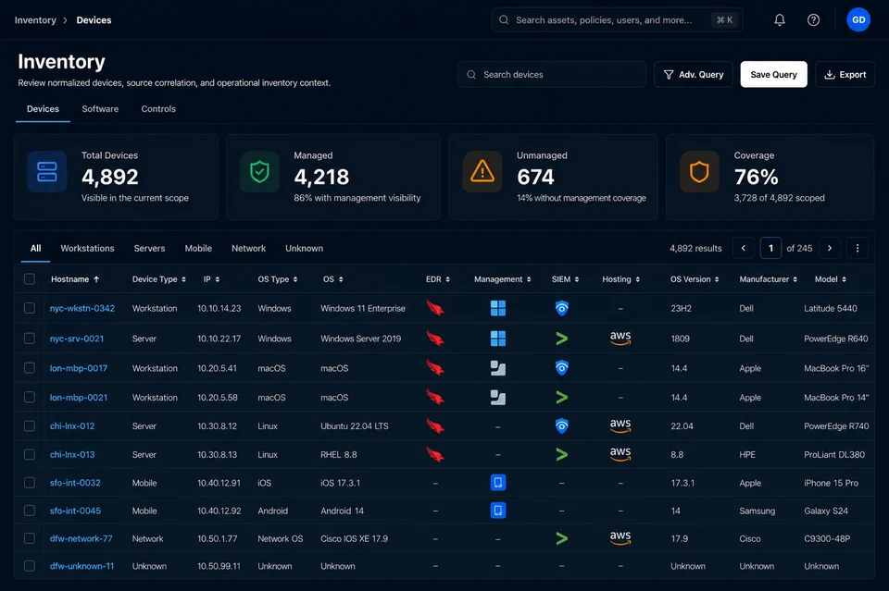Click the SIEM shield icon for chi-lnx-012
889x591 pixels.
coord(562,426)
